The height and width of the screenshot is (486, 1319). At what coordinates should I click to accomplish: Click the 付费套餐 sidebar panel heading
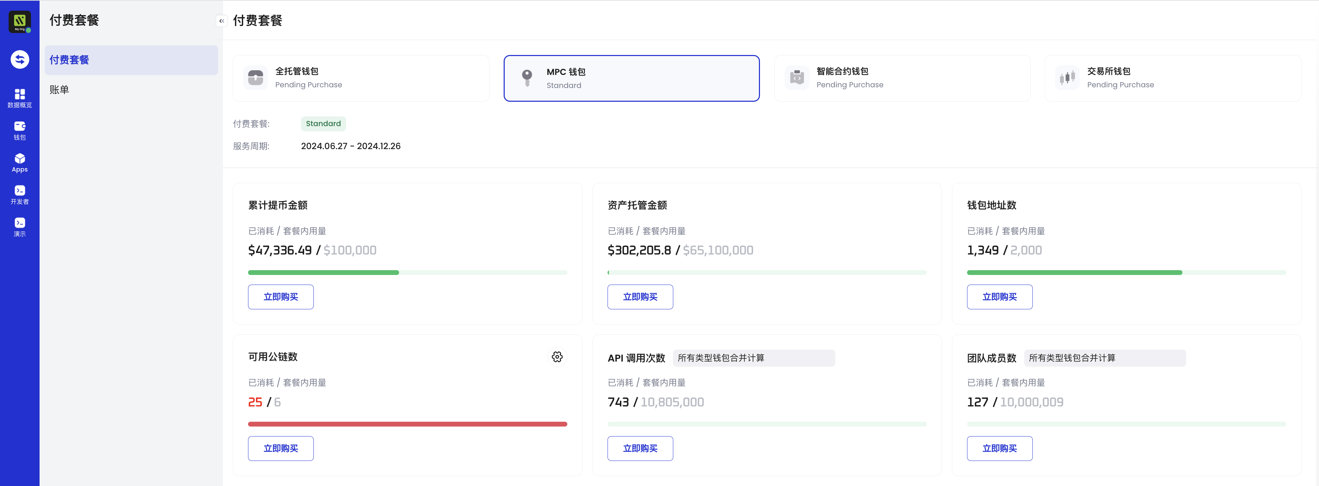click(74, 20)
